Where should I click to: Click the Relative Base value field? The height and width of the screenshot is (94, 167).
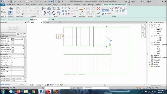tap(17, 39)
